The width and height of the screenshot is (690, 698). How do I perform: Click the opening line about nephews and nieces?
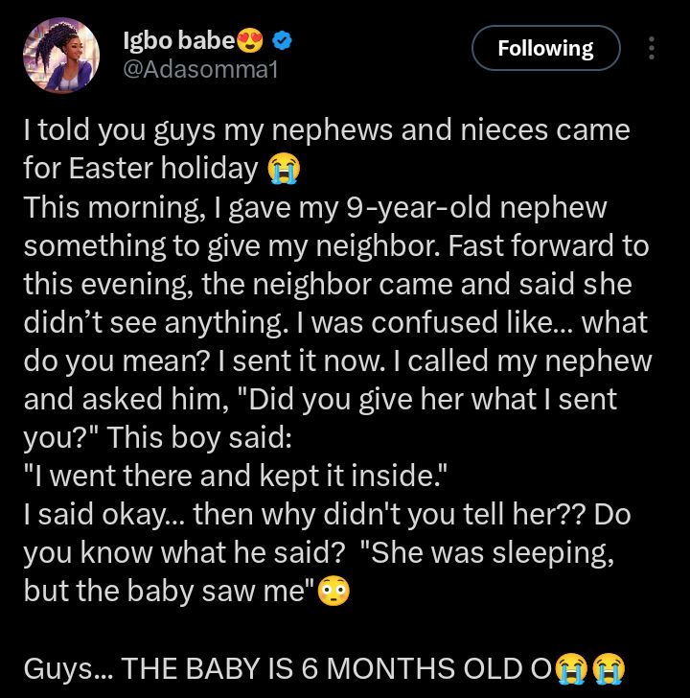(x=326, y=130)
